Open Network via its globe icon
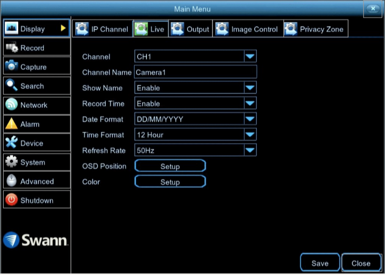The width and height of the screenshot is (385, 275). pyautogui.click(x=11, y=105)
